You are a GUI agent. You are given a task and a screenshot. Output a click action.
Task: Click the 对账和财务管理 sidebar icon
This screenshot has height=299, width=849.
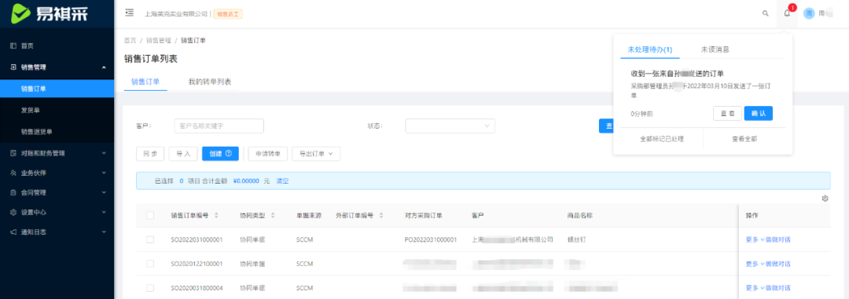tap(13, 154)
